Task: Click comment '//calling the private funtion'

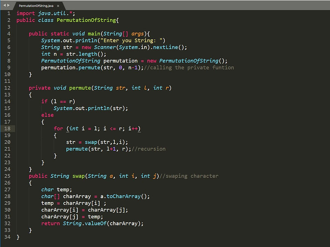Action: point(189,68)
